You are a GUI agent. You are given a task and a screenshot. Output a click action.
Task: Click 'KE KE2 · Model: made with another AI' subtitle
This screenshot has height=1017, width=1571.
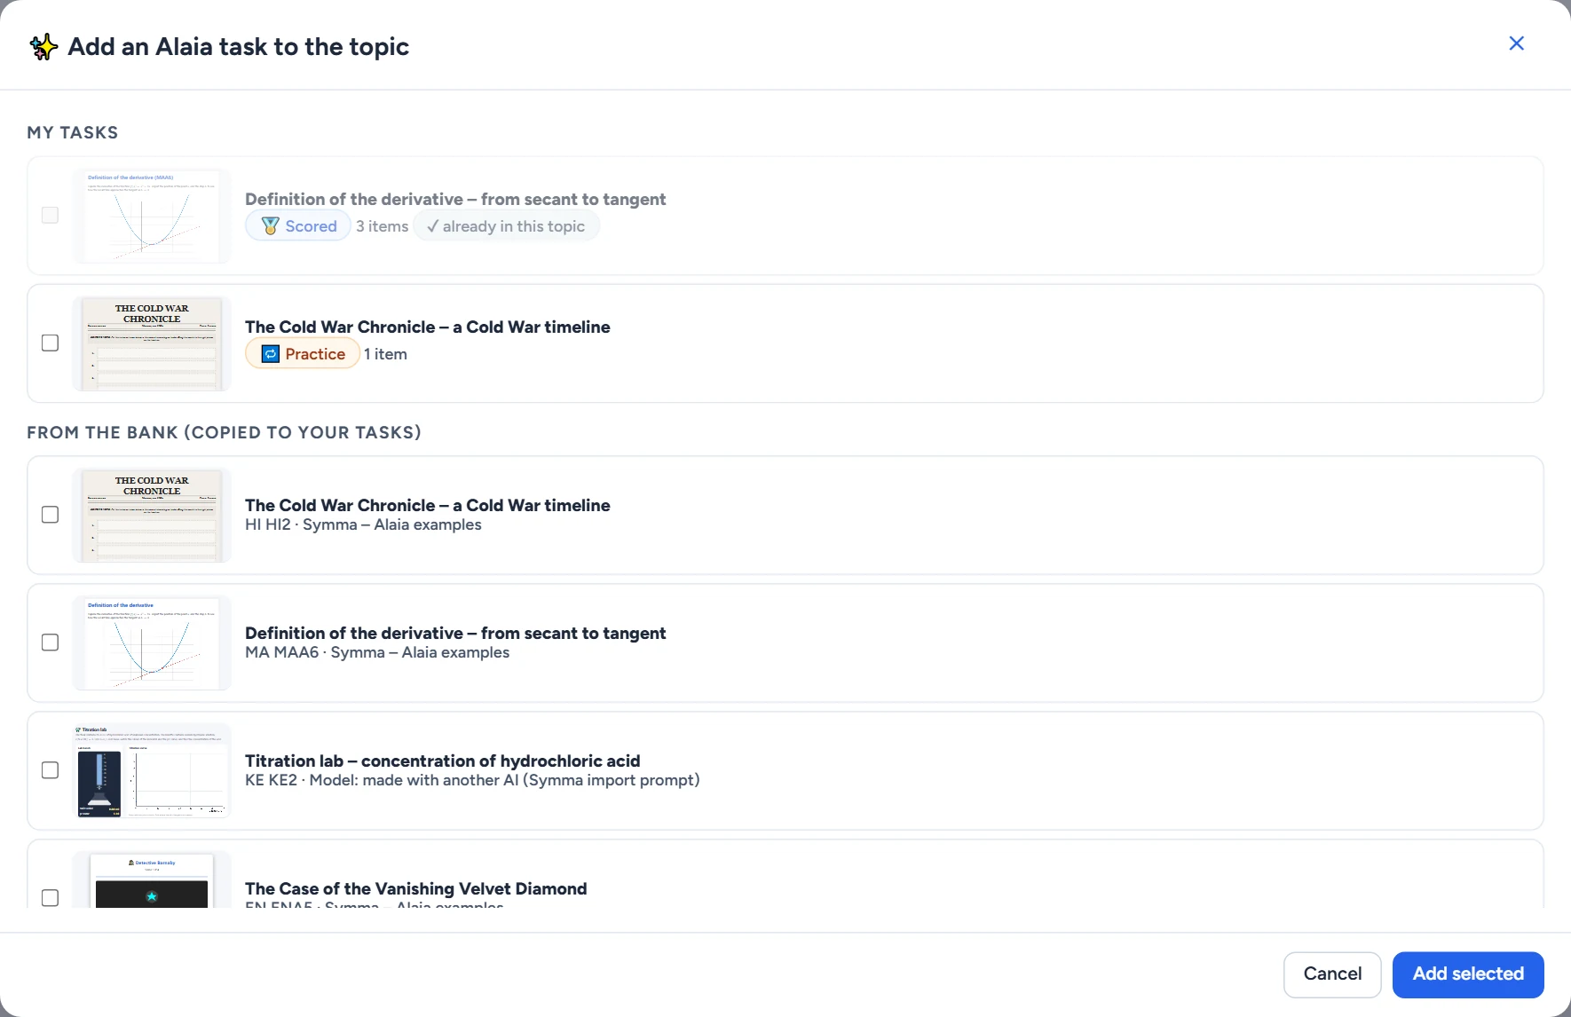(472, 780)
